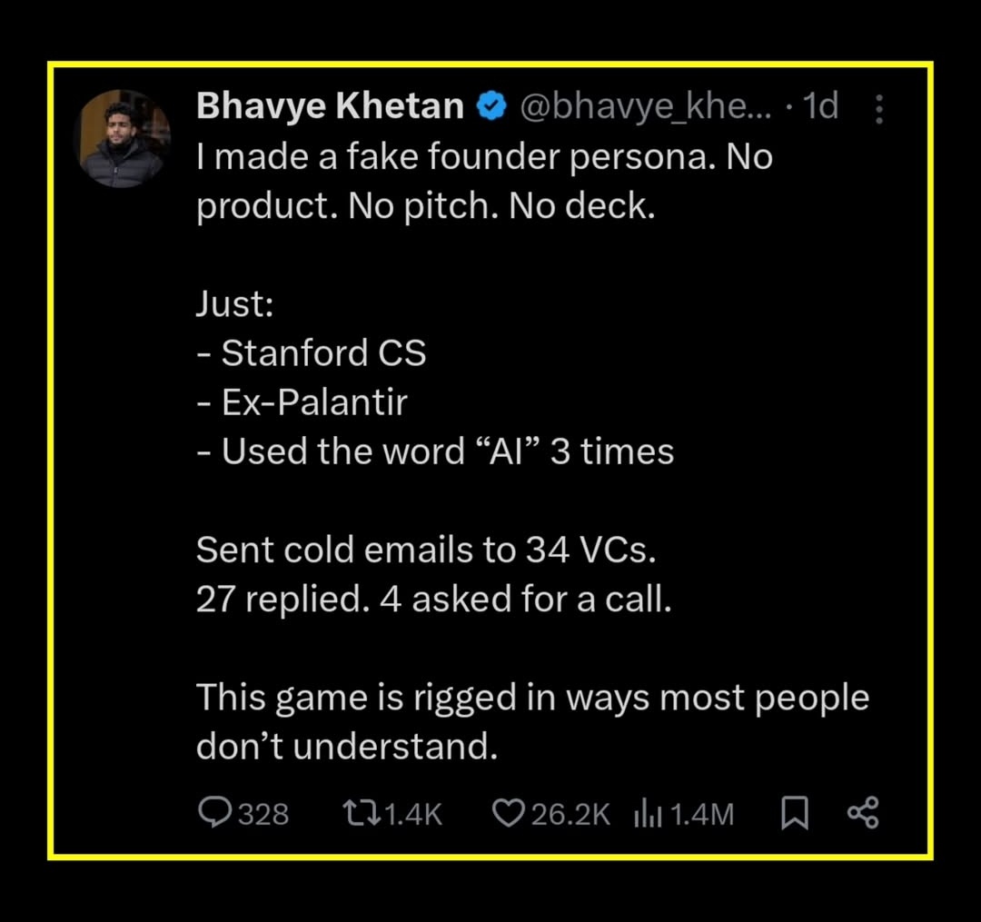
Task: Bookmark this tweet
Action: [x=794, y=813]
